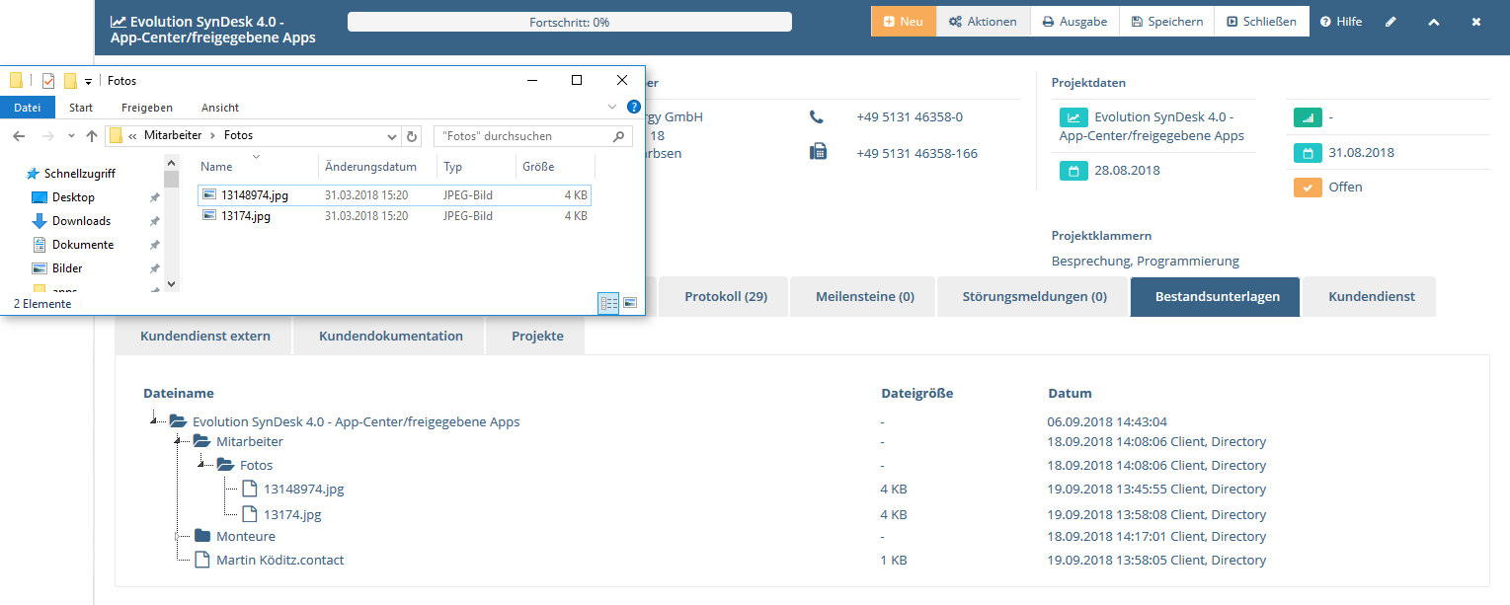Open the Start ribbon tab in Explorer
The width and height of the screenshot is (1510, 605).
(81, 108)
